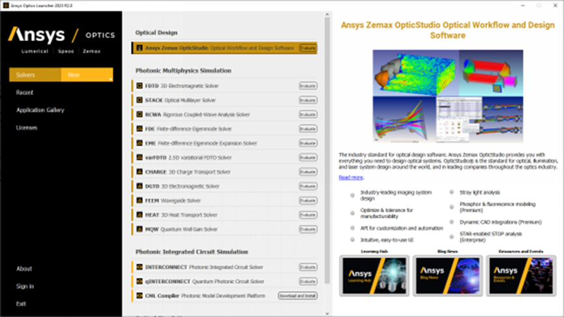Click the FDE Eigenmode Solver icon
Image resolution: width=564 pixels, height=317 pixels.
(140, 129)
